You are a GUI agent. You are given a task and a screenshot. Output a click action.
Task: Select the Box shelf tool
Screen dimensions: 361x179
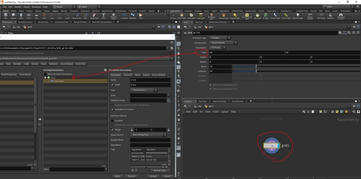6,16
